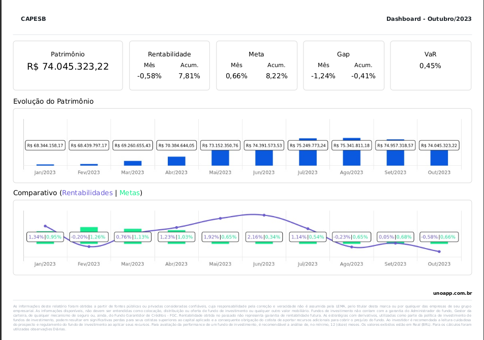Click the Dashboard - Outubro/2023 heading

click(429, 19)
